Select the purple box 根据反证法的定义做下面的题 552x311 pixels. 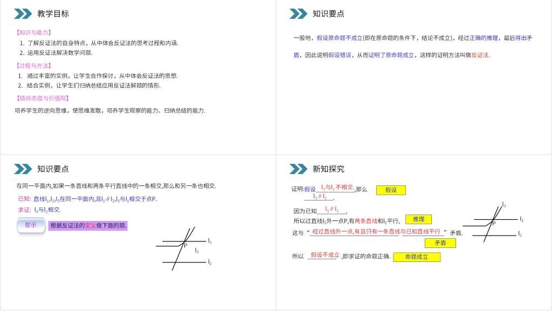88,225
